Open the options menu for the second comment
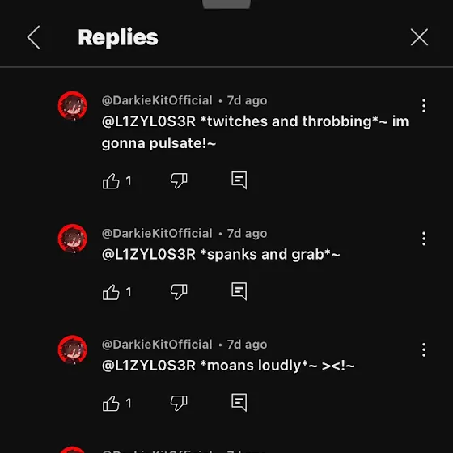The image size is (453, 453). 424,239
